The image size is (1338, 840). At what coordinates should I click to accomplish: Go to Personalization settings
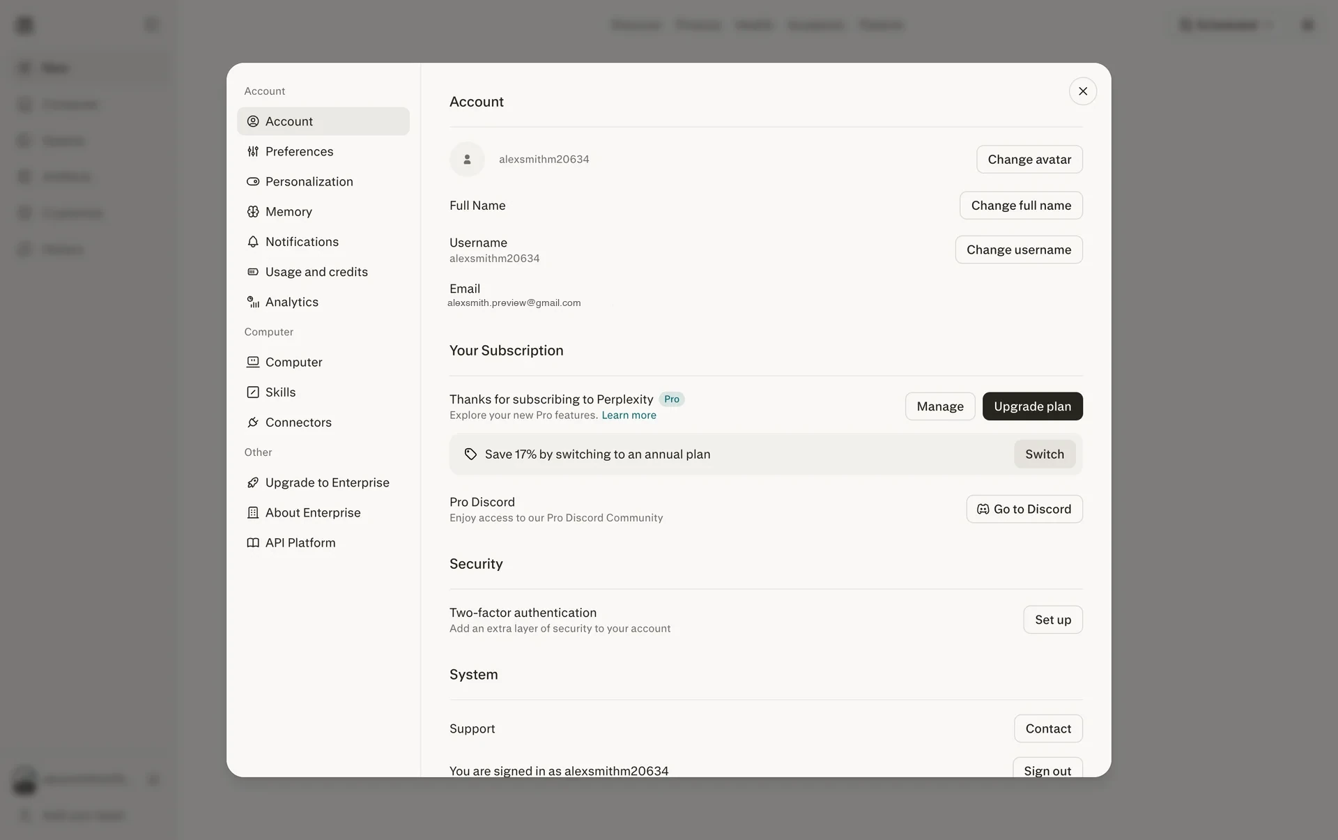point(323,181)
